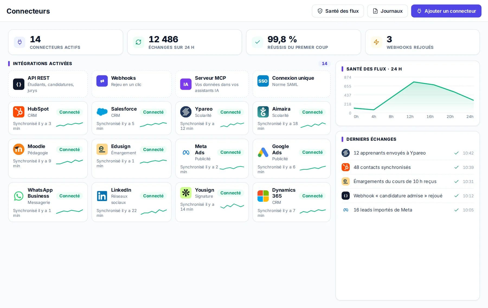Image resolution: width=488 pixels, height=308 pixels.
Task: Click the 14 count badge for integrations
Action: click(325, 63)
